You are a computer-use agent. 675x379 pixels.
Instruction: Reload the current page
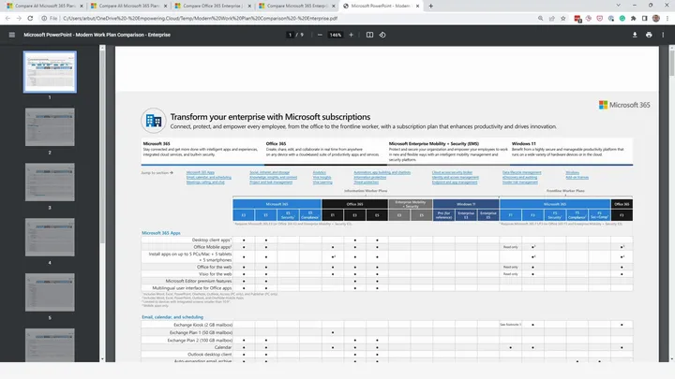tap(30, 19)
